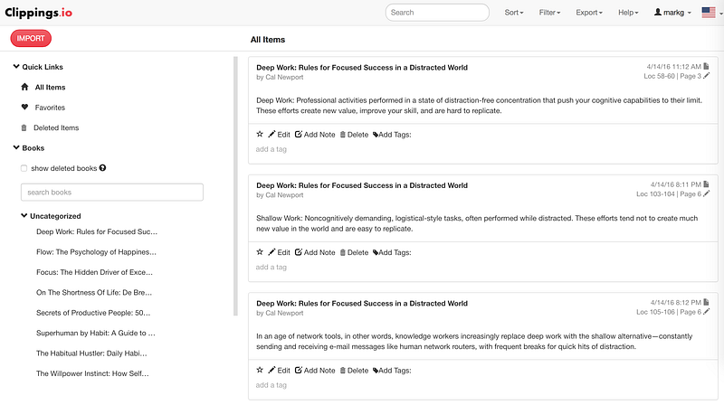Click add a tag field in first clipping
The image size is (724, 405).
pos(271,149)
